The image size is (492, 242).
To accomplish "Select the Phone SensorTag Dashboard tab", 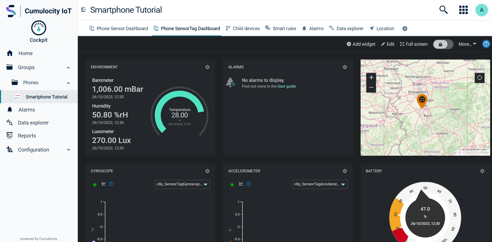I will pyautogui.click(x=187, y=29).
